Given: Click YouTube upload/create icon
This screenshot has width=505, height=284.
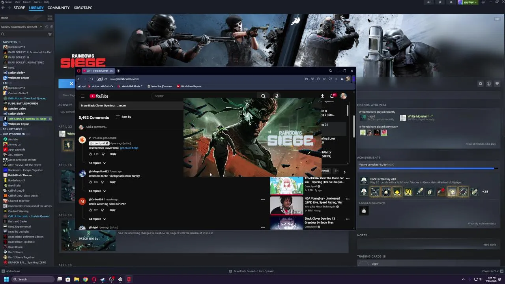Looking at the screenshot, I should tap(322, 96).
